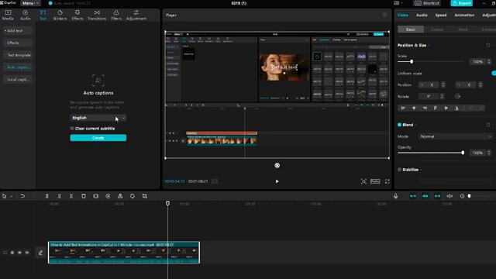Click the Scale percentage stepper
Viewport: 496px width, 279px height.
(489, 61)
